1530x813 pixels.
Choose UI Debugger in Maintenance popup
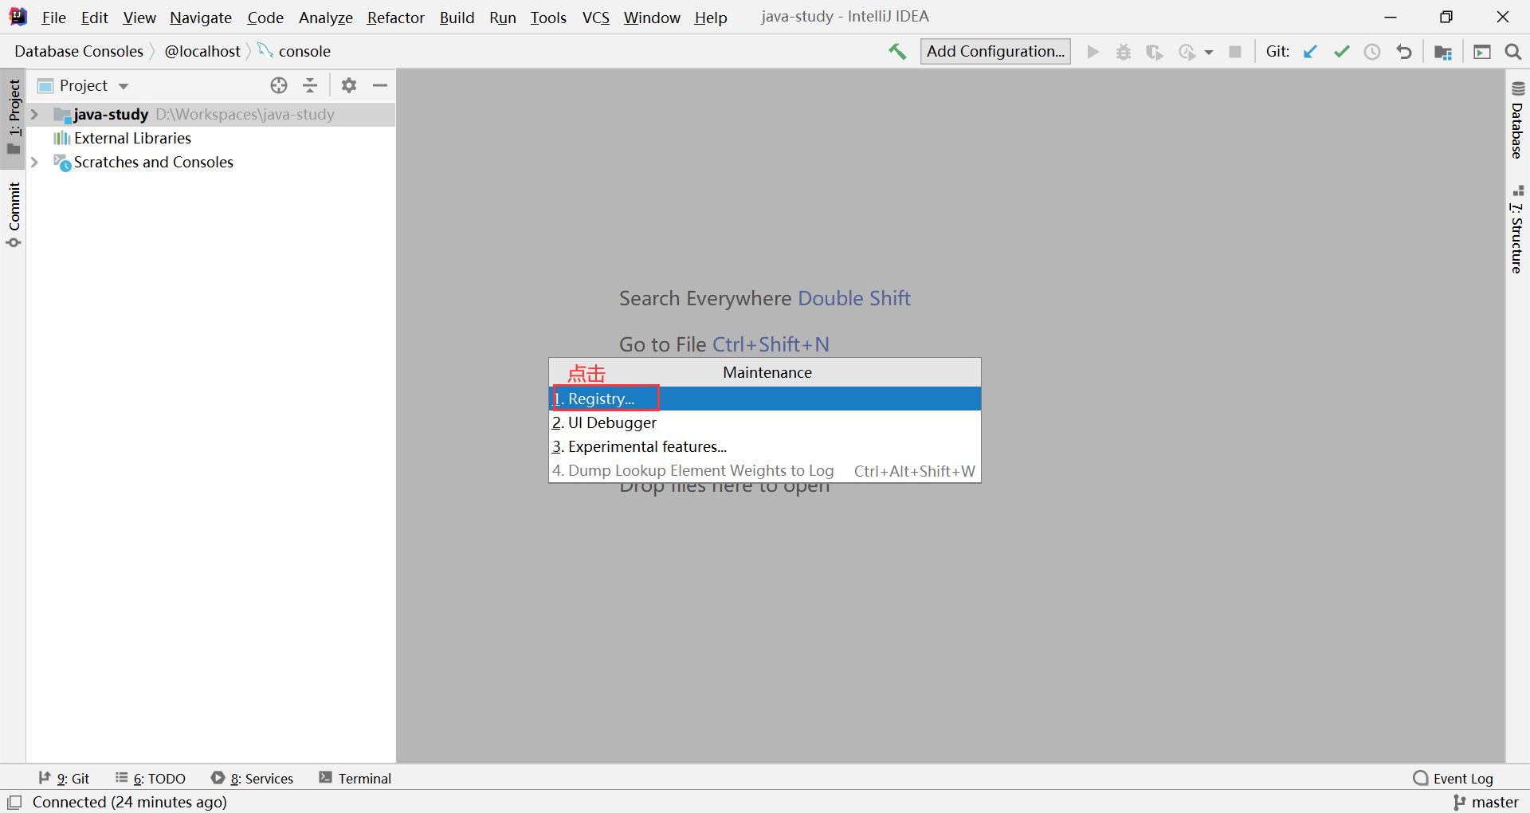(765, 422)
